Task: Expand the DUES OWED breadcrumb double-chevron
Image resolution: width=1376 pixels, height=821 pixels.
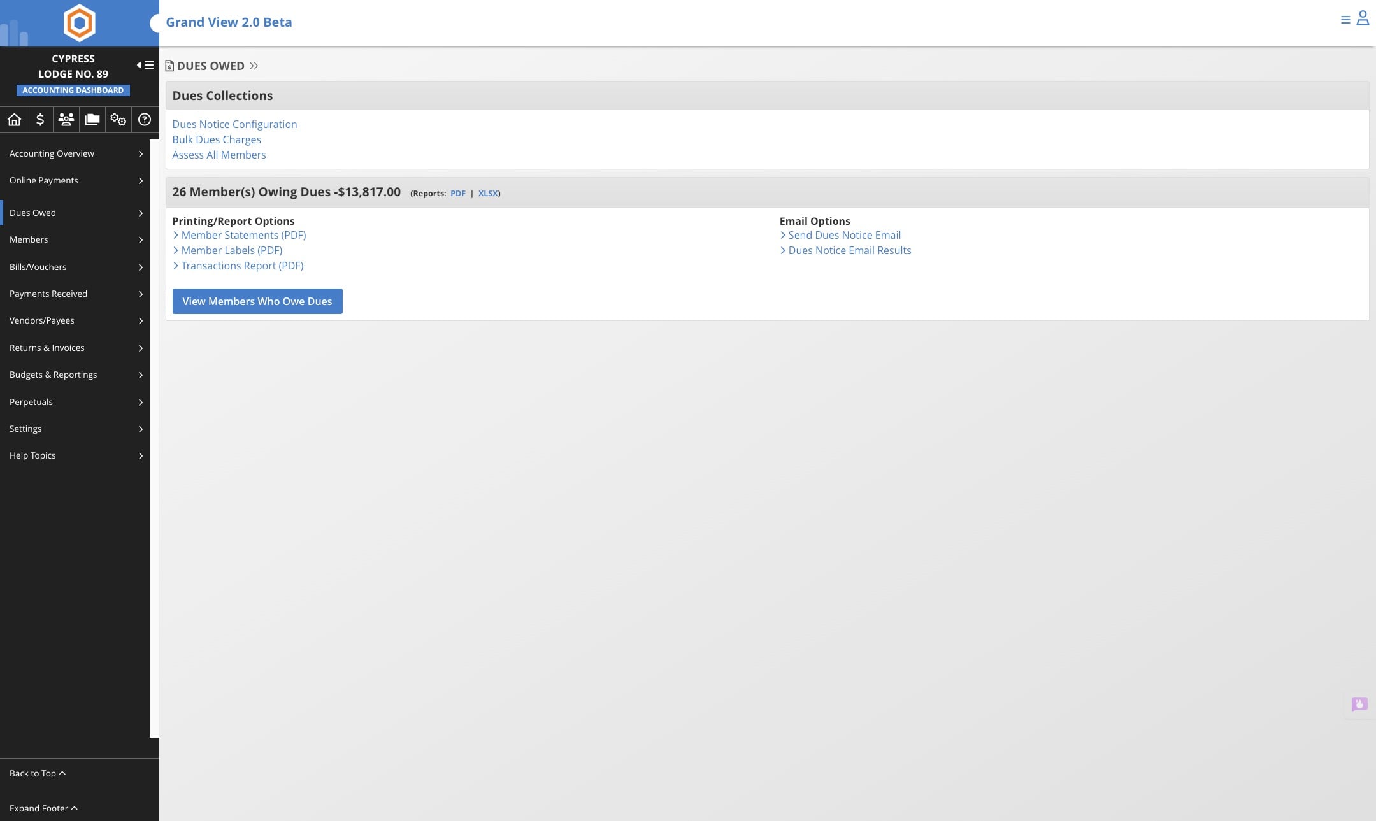Action: tap(254, 66)
